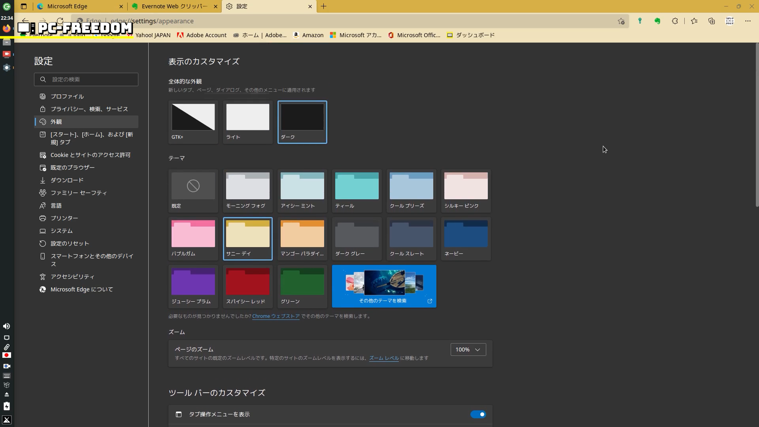Viewport: 759px width, 427px height.
Task: Toggle the タブ操作メニューを表示 switch off
Action: click(478, 414)
